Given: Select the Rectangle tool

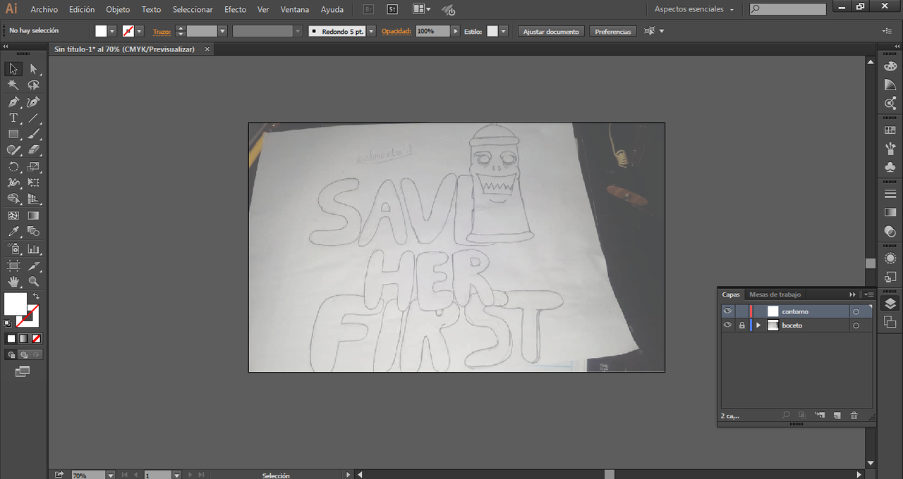Looking at the screenshot, I should pos(13,134).
